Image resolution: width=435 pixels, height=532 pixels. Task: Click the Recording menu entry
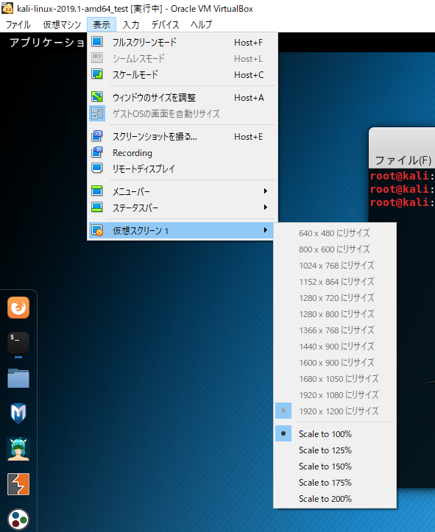pyautogui.click(x=183, y=152)
